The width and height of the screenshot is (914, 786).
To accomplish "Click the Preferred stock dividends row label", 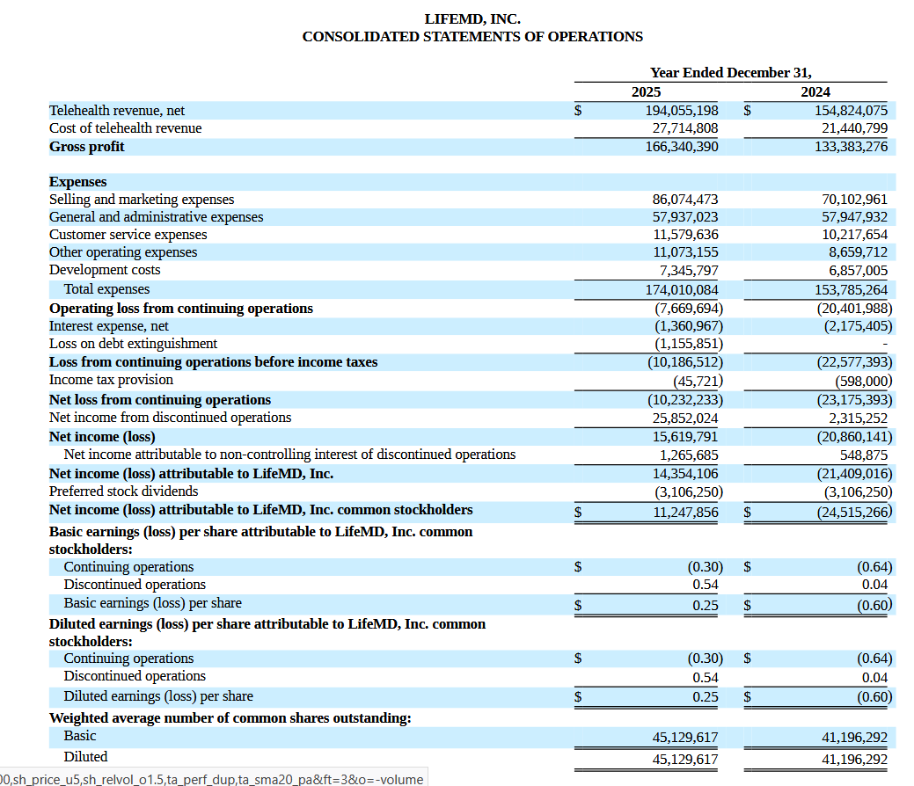I will point(123,491).
